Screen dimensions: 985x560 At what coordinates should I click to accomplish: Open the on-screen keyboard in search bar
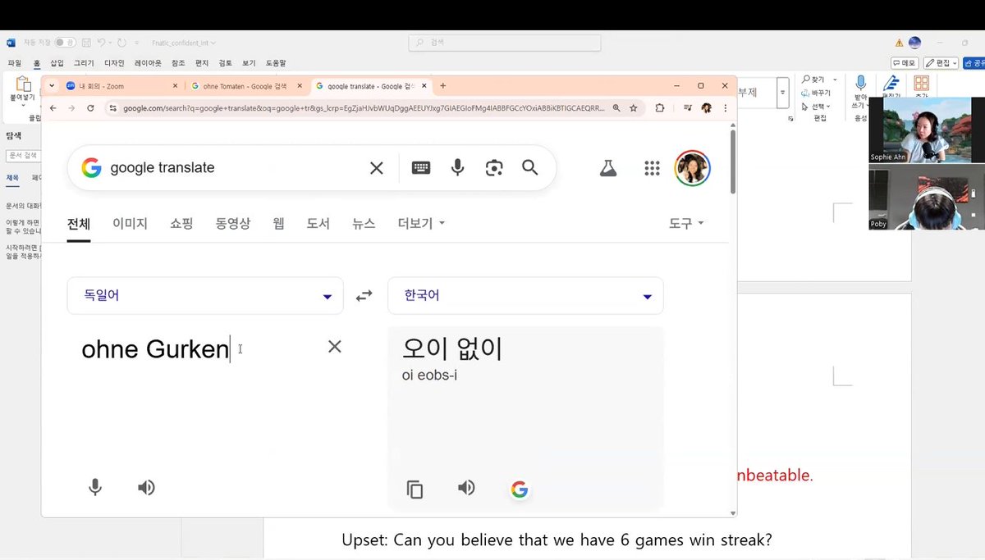[x=420, y=167]
